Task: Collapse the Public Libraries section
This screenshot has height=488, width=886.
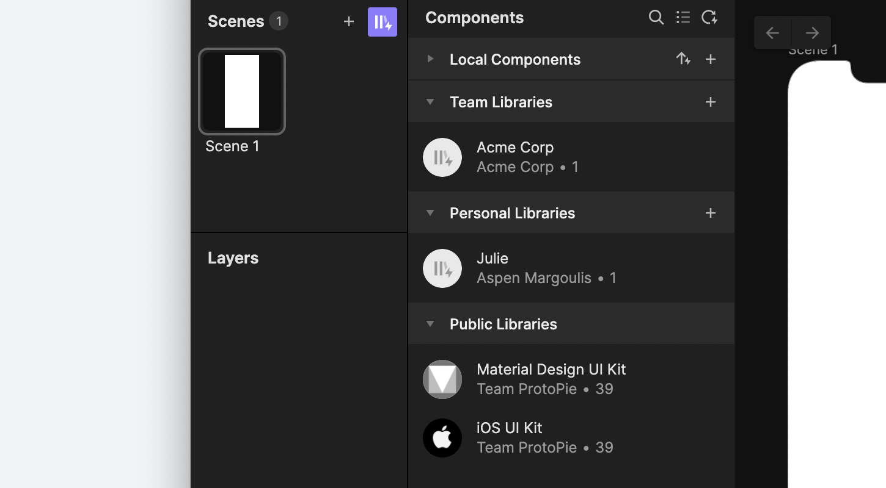Action: (430, 324)
